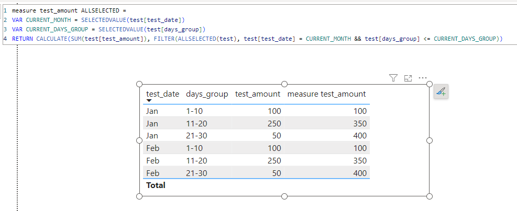
Task: Click 21-30 cell in the Feb row
Action: tap(196, 173)
